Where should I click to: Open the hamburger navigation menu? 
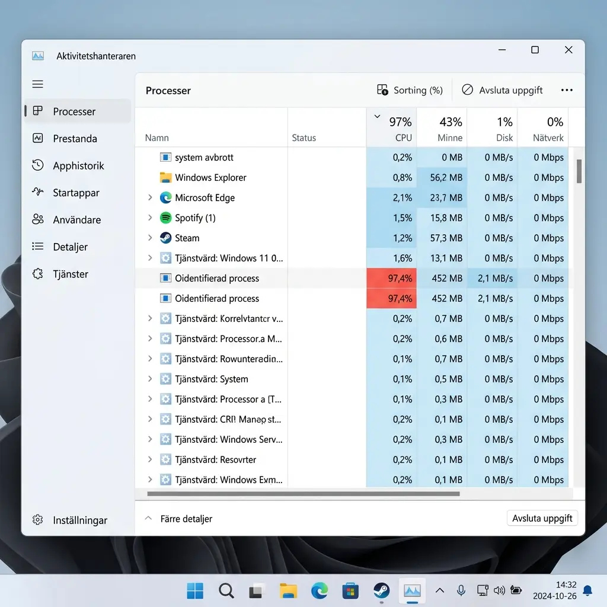pyautogui.click(x=37, y=84)
